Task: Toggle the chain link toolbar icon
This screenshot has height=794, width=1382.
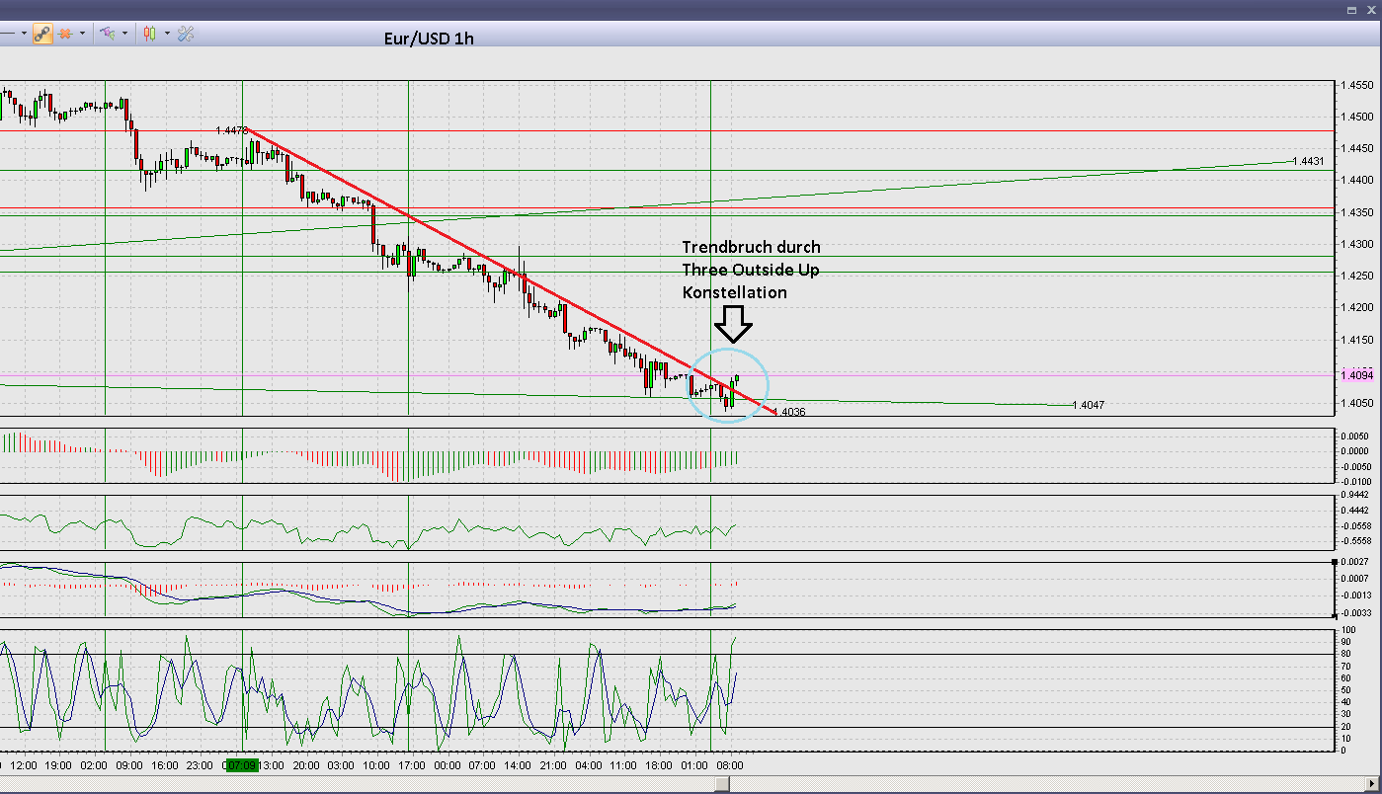Action: [41, 34]
